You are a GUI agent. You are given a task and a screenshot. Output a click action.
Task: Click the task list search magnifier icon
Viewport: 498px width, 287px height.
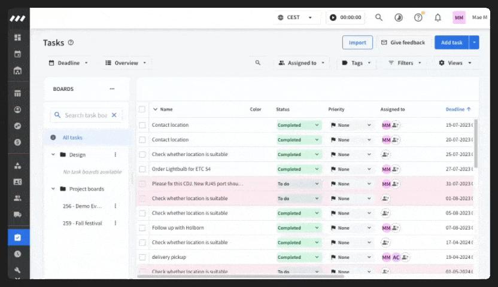coord(258,63)
